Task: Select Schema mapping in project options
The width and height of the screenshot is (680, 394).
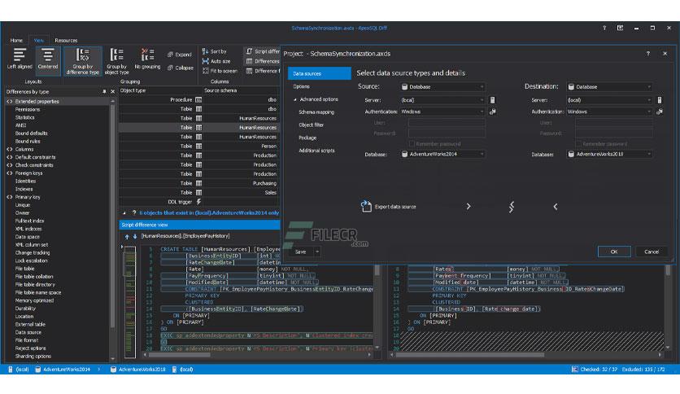Action: point(316,112)
